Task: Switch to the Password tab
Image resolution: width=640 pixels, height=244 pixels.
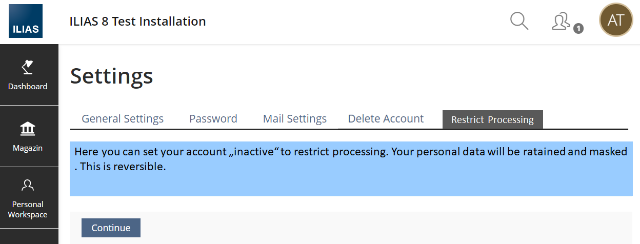Action: 213,119
